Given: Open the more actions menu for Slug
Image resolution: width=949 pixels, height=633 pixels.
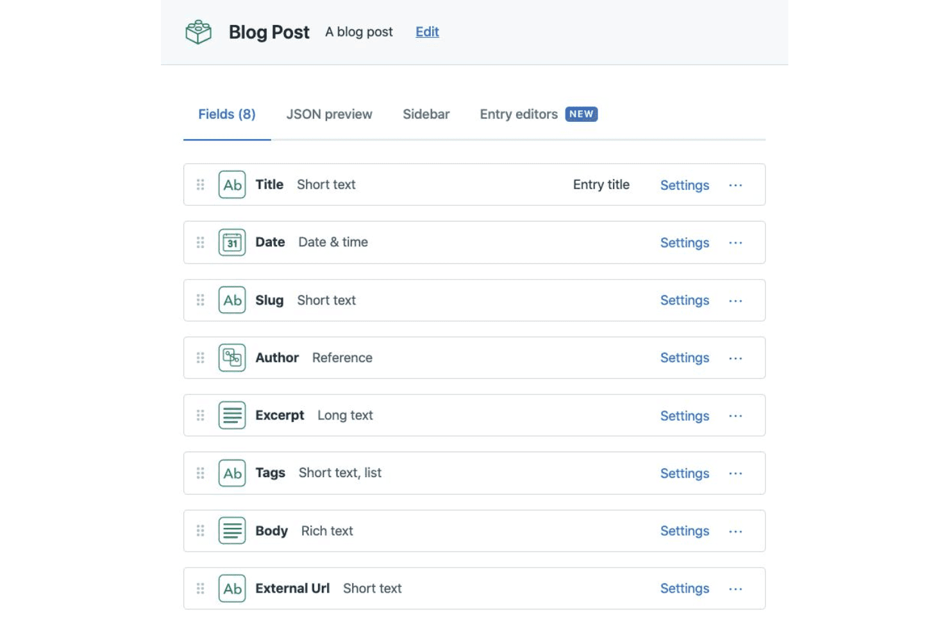Looking at the screenshot, I should coord(735,301).
